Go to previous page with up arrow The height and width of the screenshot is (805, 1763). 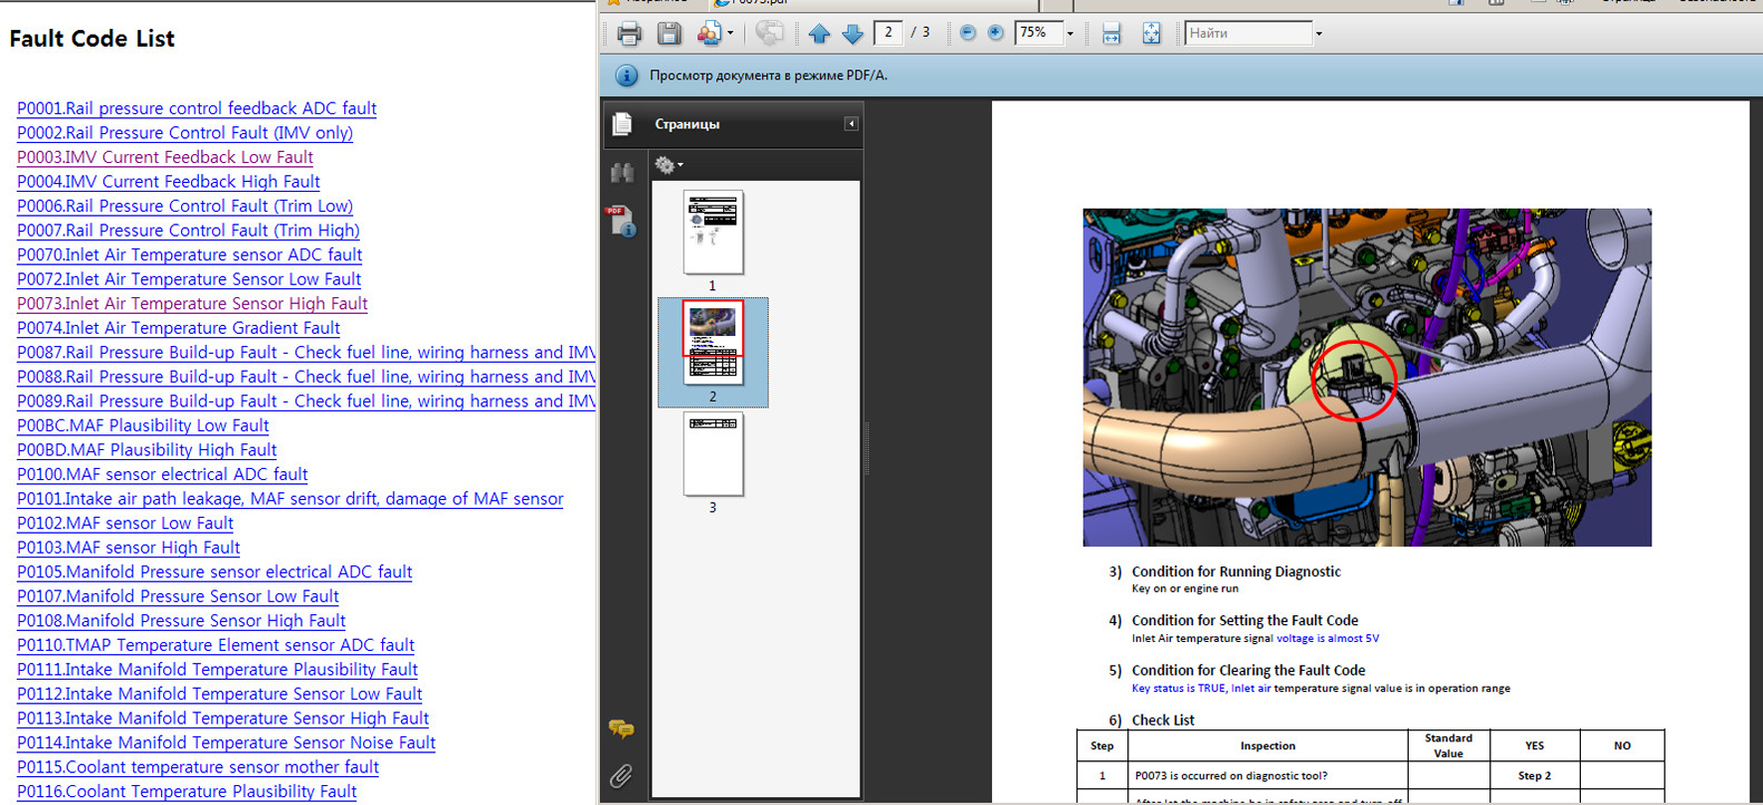coord(819,34)
